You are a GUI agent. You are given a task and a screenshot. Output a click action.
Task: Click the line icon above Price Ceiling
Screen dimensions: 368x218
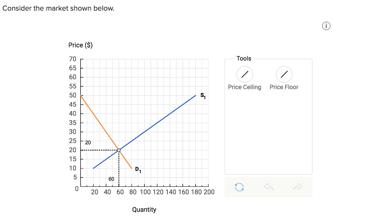point(245,74)
